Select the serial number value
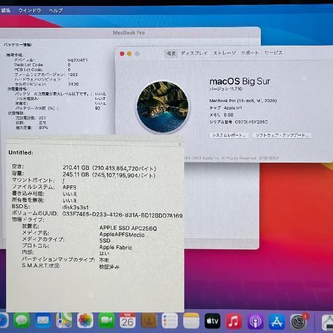 click(x=251, y=122)
